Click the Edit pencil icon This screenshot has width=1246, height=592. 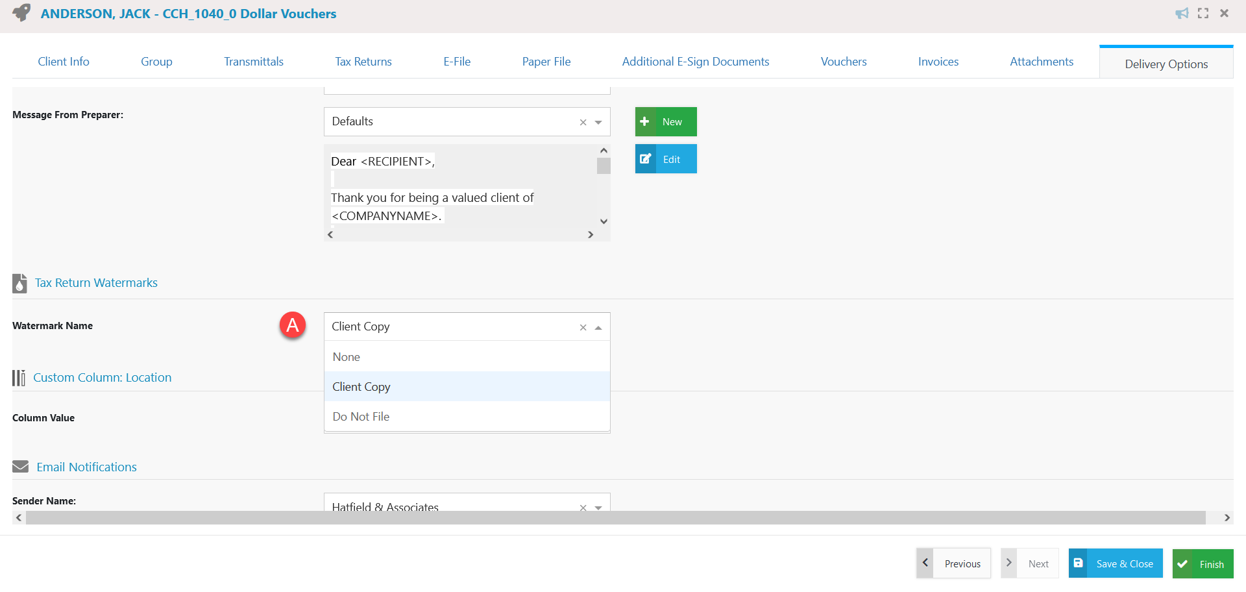[x=646, y=158]
